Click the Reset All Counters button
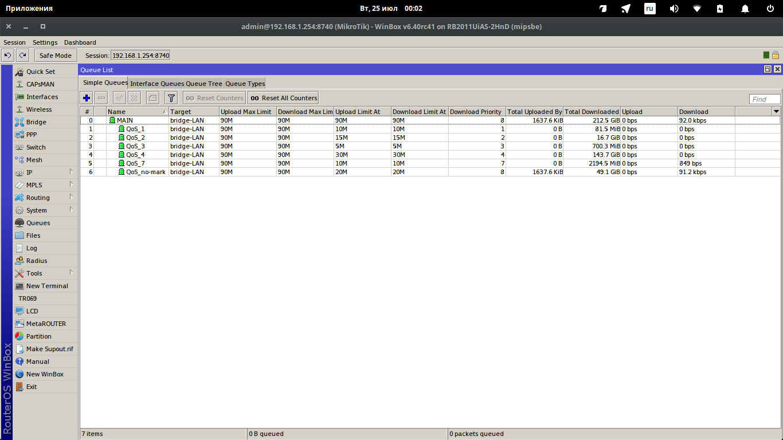Image resolution: width=783 pixels, height=440 pixels. tap(283, 98)
